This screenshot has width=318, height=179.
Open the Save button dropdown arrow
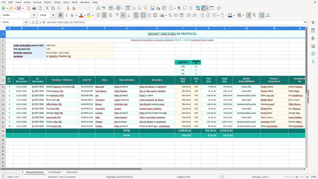[x=23, y=8]
